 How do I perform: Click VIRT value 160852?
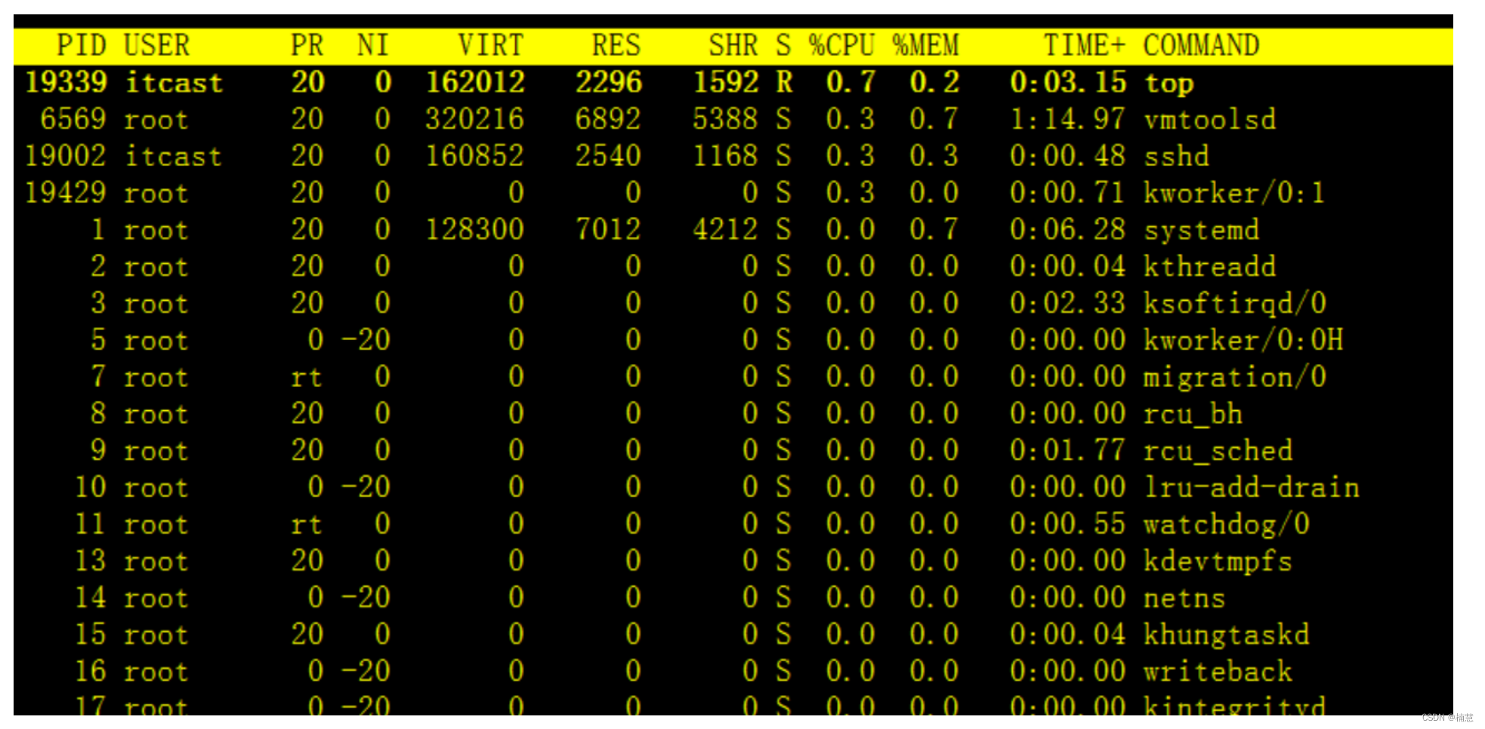coord(475,156)
